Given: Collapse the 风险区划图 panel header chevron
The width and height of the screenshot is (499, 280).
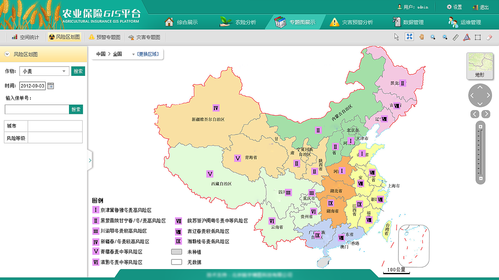Looking at the screenshot, I should pos(7,54).
